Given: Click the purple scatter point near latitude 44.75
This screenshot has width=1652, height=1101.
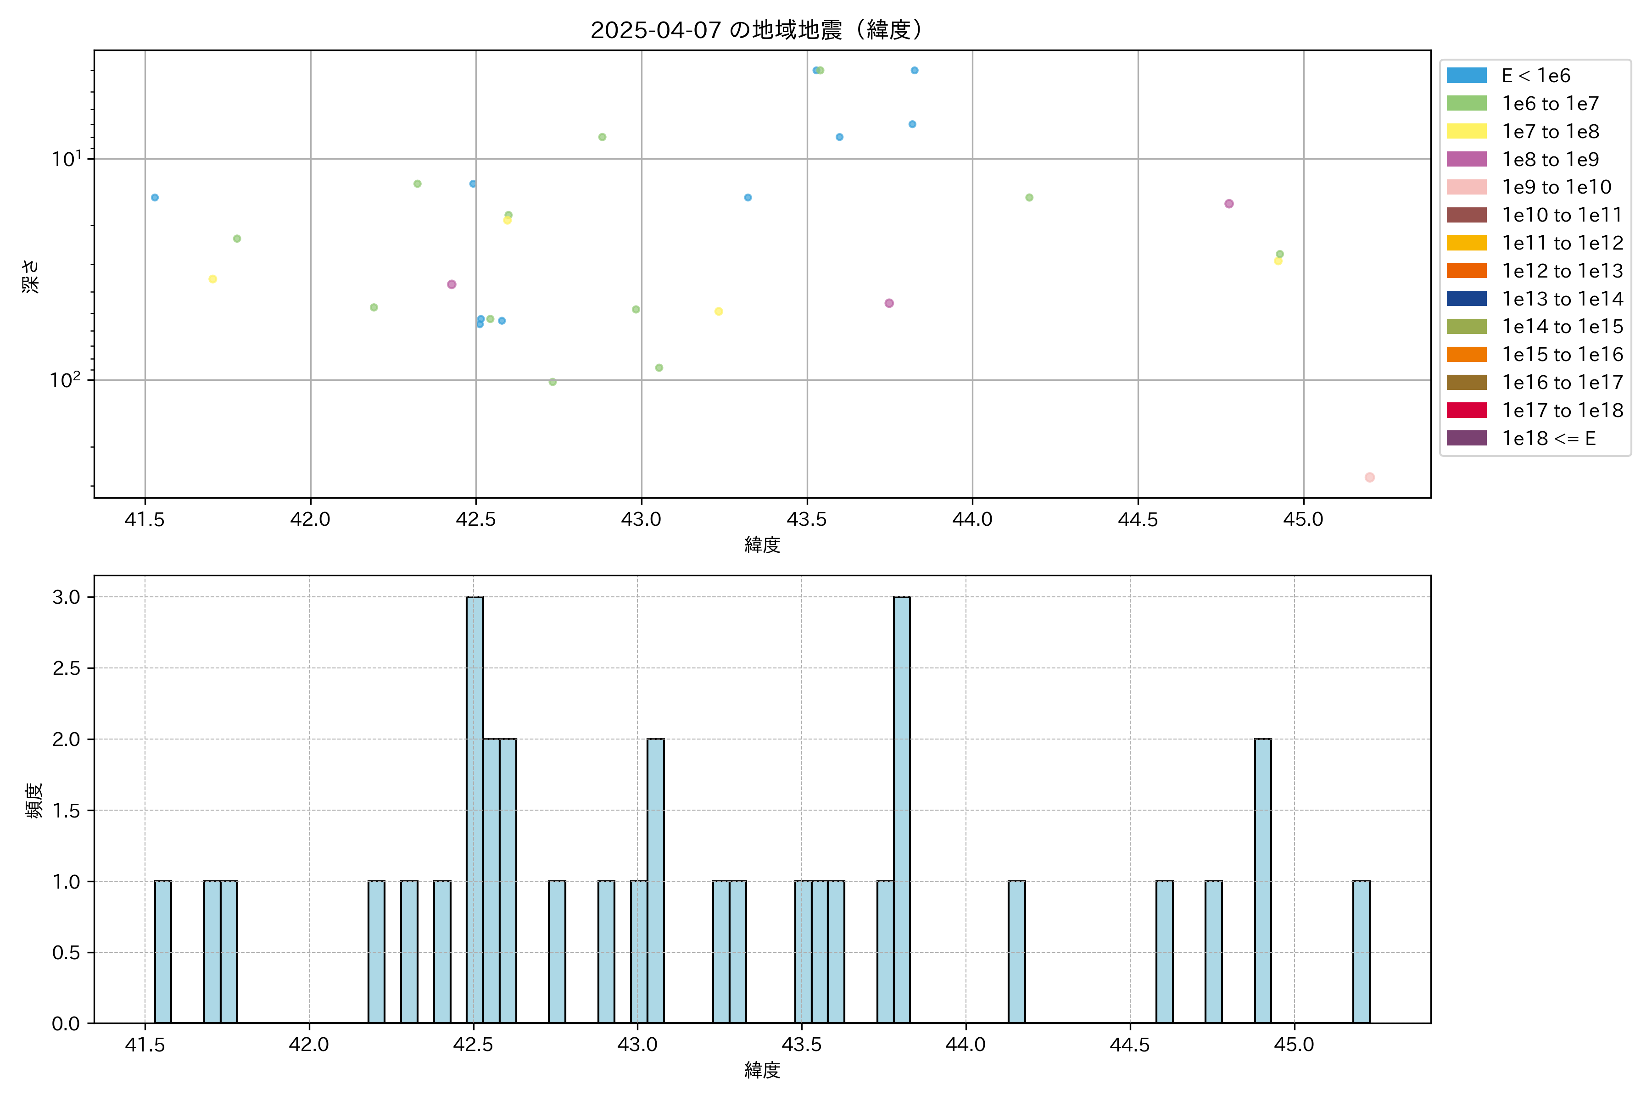Looking at the screenshot, I should 1229,204.
